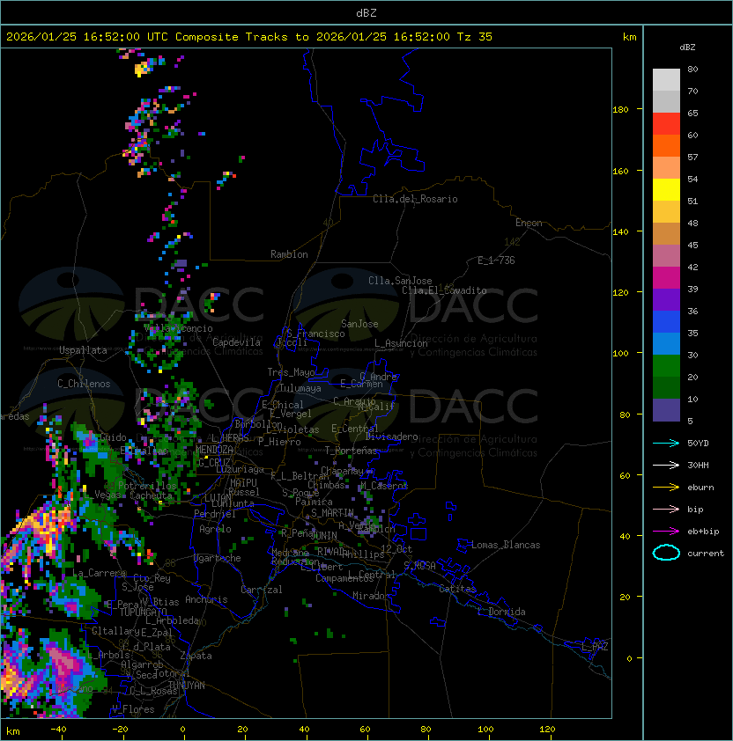Screen dimensions: 733x741
Task: Select the red 65-60 dBZ color swatch
Action: click(666, 124)
